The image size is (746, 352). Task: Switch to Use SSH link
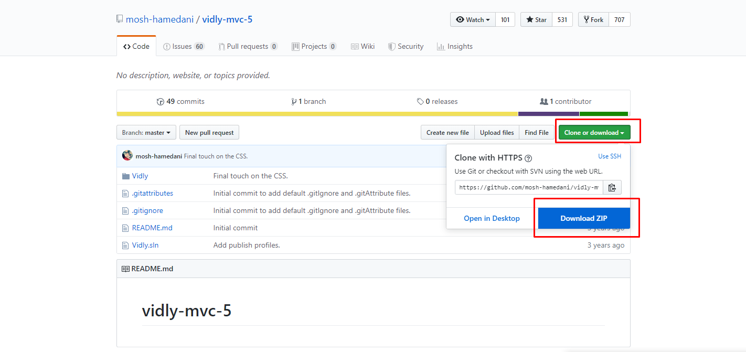click(x=610, y=156)
